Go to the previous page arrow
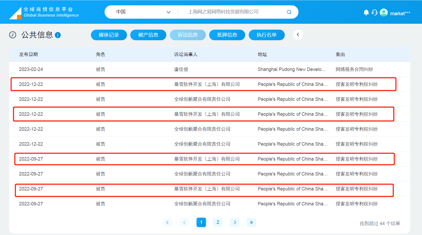The width and height of the screenshot is (422, 235). (x=184, y=222)
